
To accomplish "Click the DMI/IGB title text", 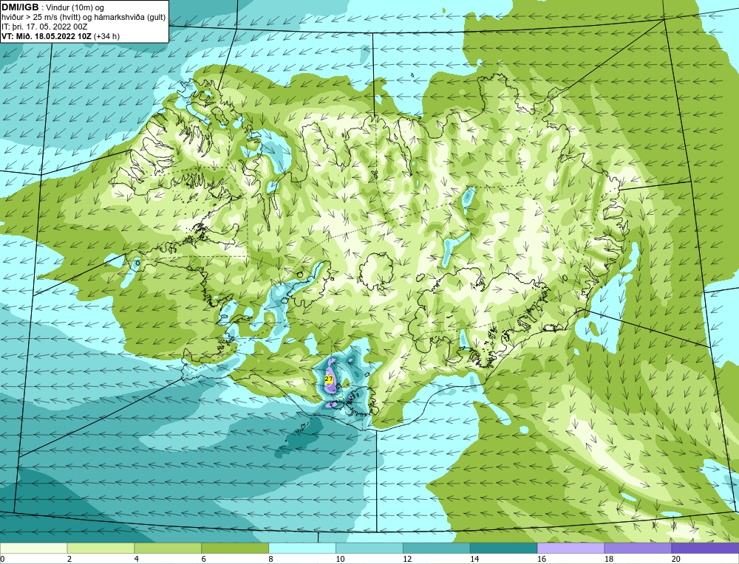I will coord(20,7).
